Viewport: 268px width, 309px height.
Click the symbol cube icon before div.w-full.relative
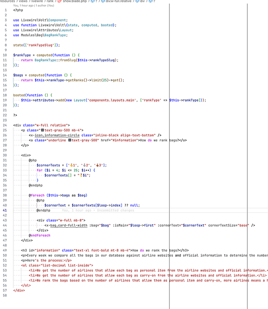(x=103, y=1)
